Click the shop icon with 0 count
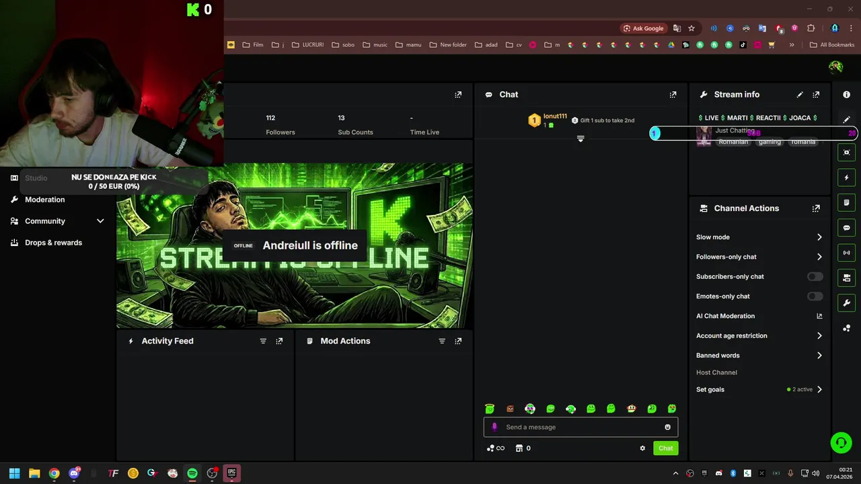This screenshot has height=484, width=861. 523,448
